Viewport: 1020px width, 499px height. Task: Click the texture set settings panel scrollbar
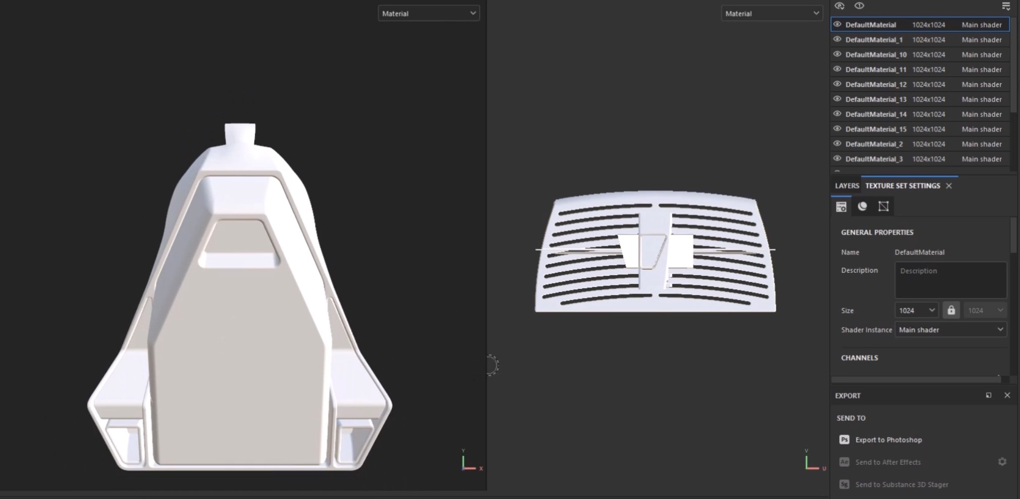click(x=1013, y=235)
